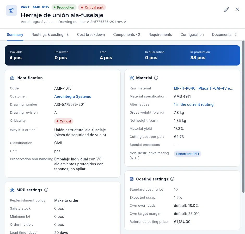Open raw material MP-TI-P040 link
The image size is (245, 234).
(x=204, y=88)
